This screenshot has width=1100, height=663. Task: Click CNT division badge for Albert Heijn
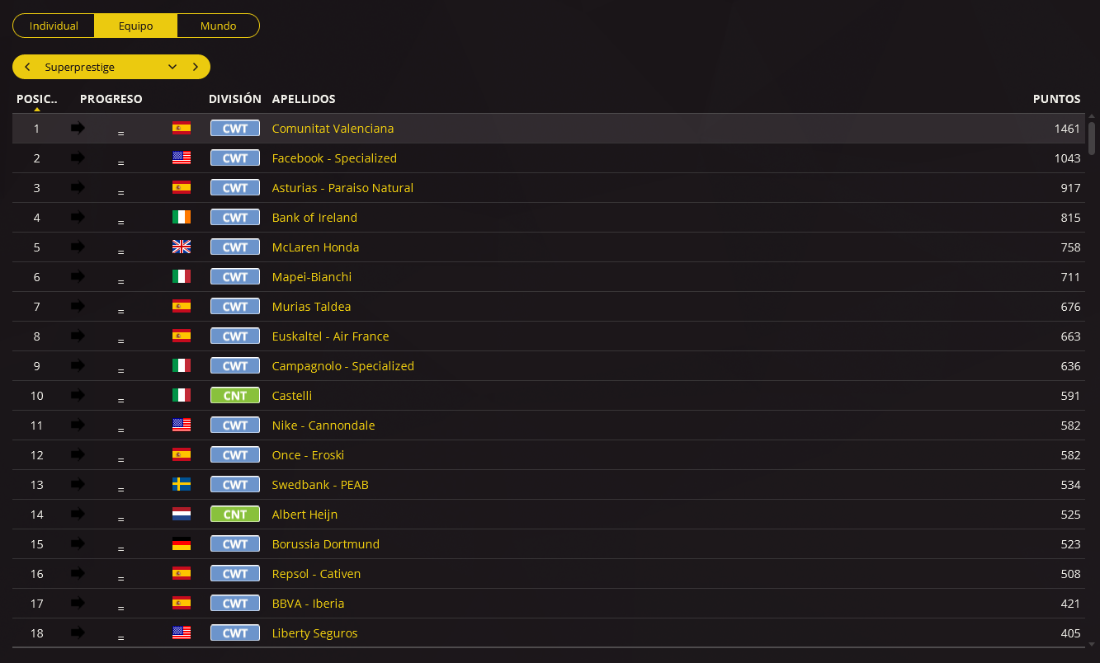[x=235, y=515]
